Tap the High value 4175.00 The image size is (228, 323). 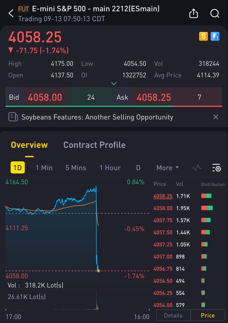62,64
